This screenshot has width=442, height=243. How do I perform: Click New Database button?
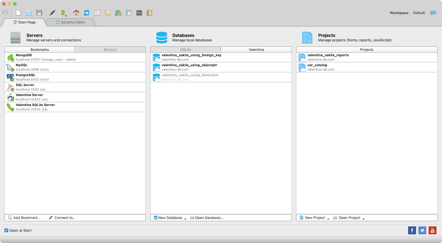(x=168, y=218)
